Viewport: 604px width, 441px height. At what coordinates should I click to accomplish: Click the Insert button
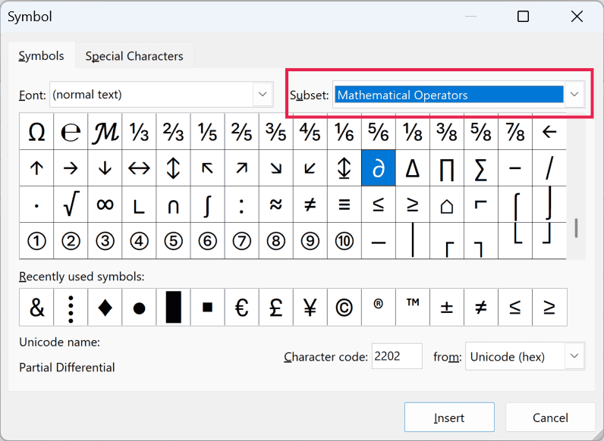point(449,418)
